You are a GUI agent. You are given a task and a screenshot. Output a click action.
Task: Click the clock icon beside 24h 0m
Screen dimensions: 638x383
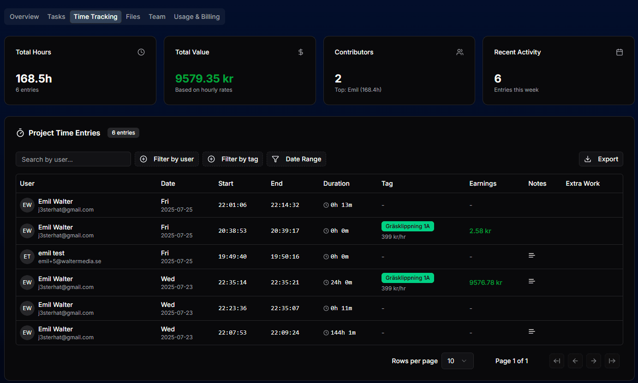click(326, 283)
